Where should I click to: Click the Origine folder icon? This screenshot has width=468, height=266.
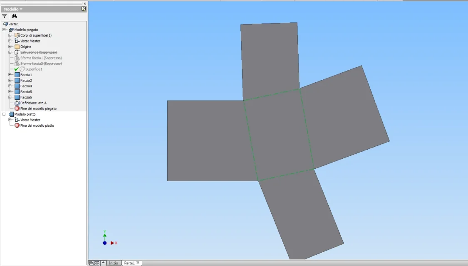17,47
